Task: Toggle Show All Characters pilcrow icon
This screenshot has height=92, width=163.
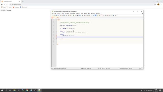Action: coord(93,15)
